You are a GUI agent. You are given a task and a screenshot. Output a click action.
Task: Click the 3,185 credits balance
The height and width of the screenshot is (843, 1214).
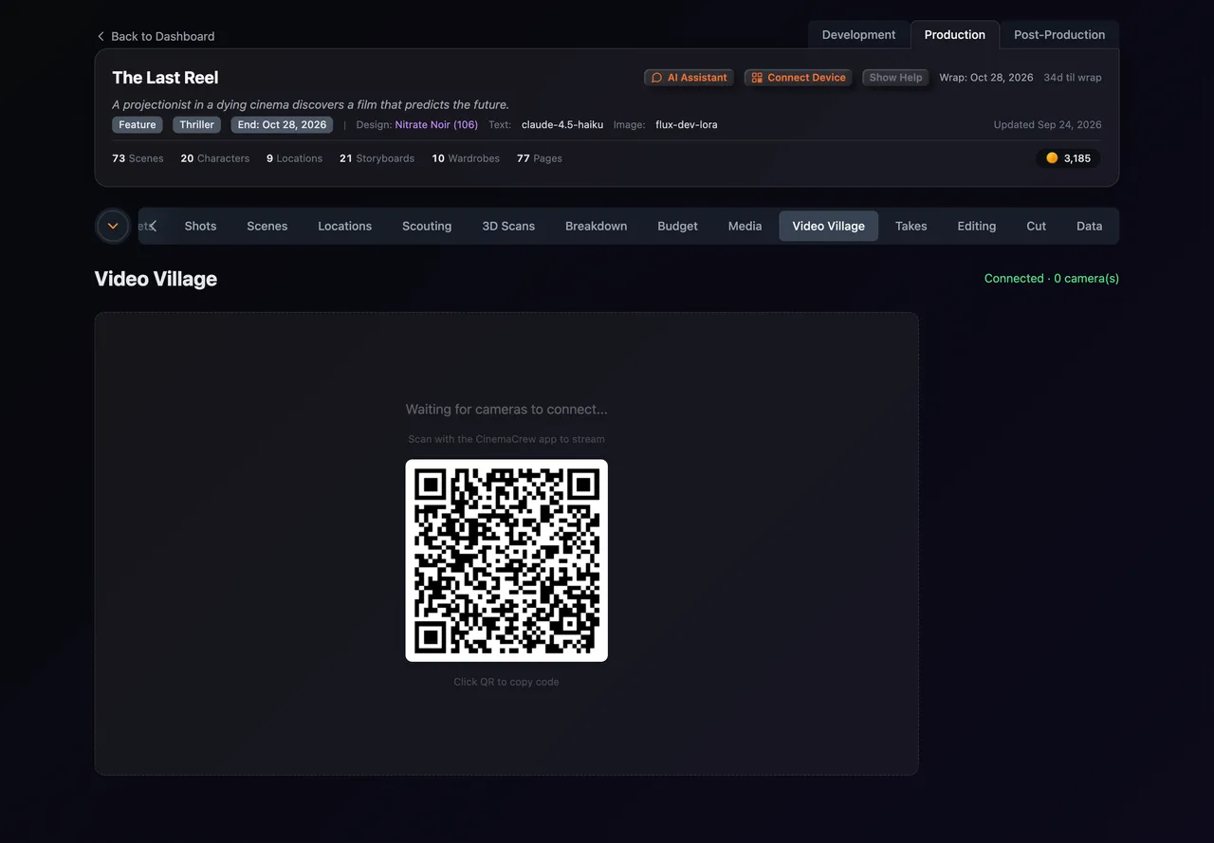[1069, 158]
